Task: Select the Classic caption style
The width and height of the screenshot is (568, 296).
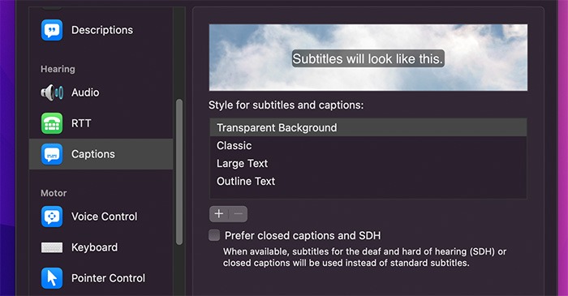Action: (x=368, y=145)
